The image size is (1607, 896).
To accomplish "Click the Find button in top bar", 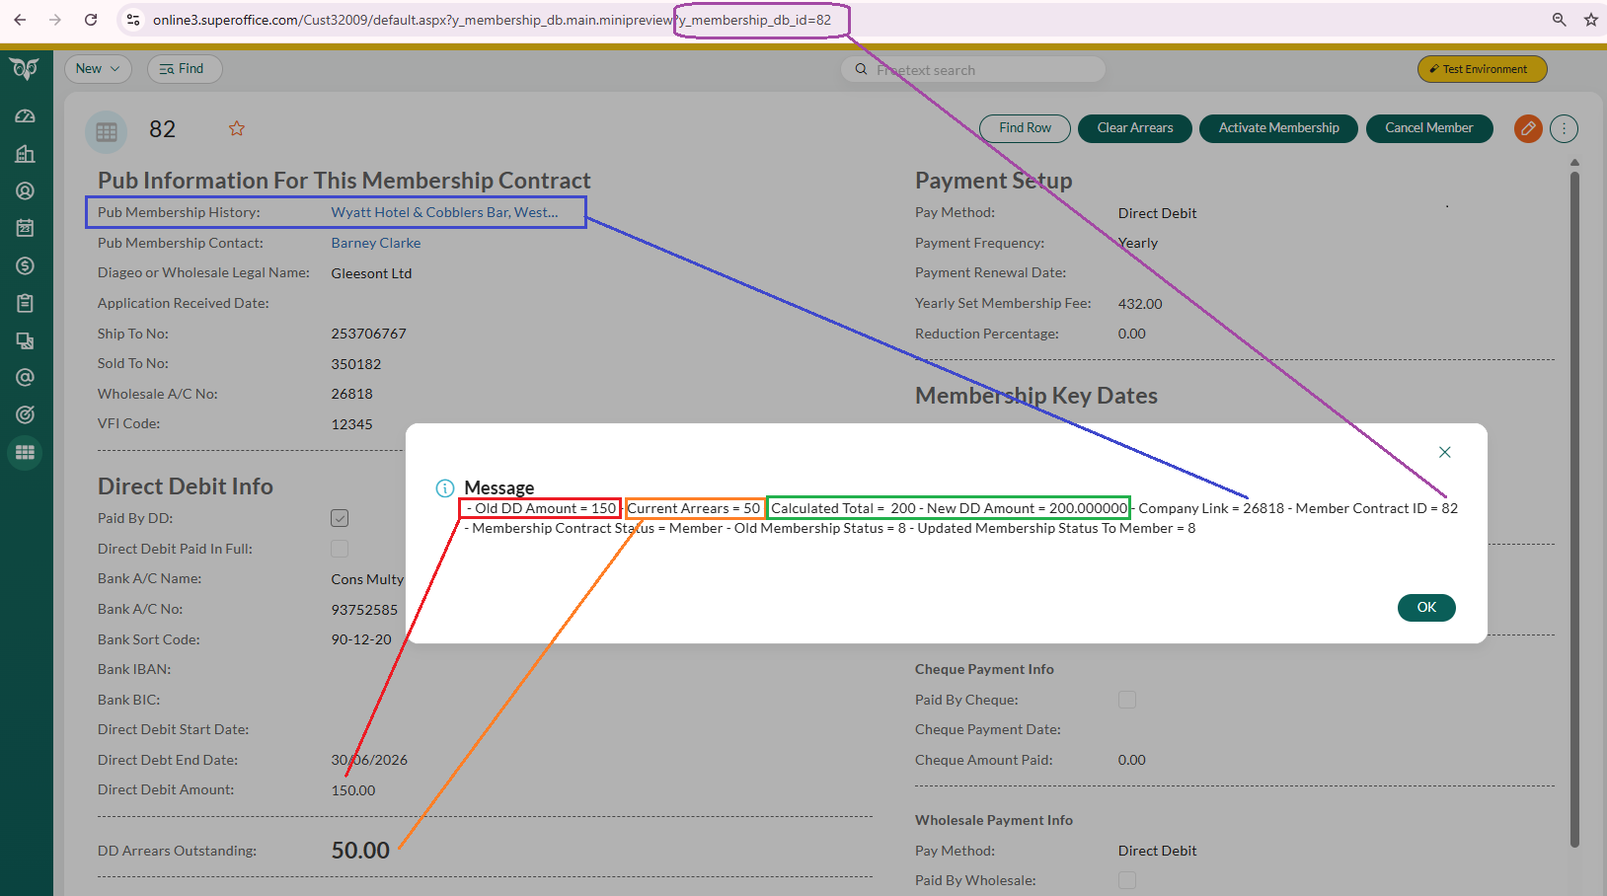I will (184, 69).
